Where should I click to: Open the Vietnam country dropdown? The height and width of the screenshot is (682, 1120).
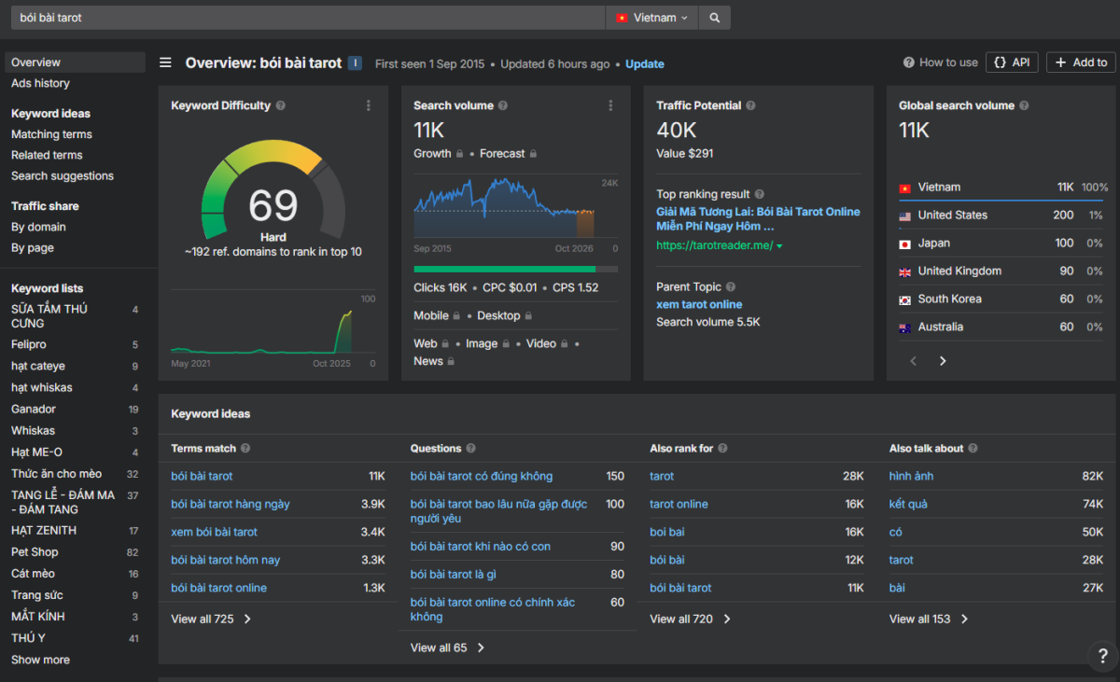coord(651,18)
